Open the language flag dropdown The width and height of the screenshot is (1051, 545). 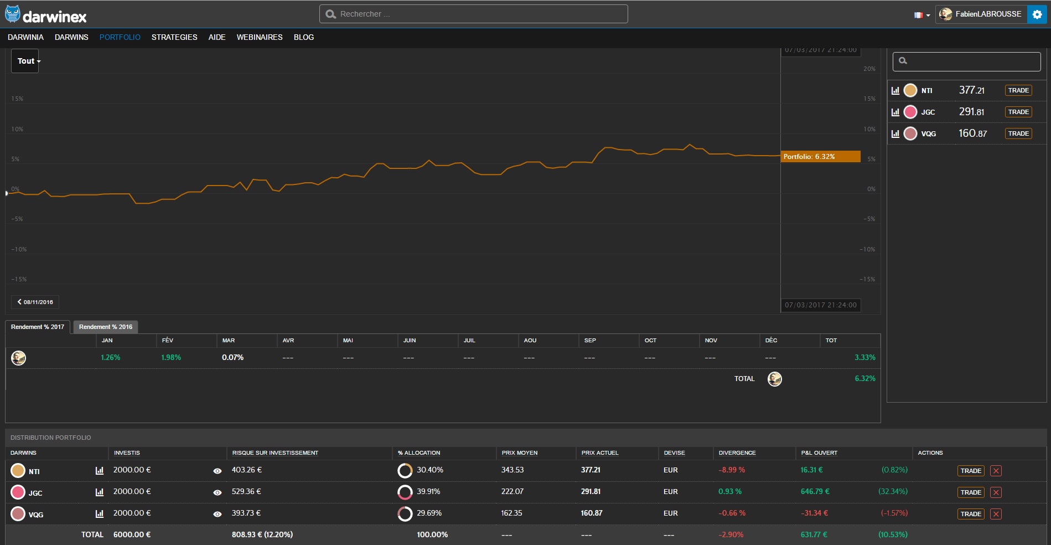pos(921,15)
